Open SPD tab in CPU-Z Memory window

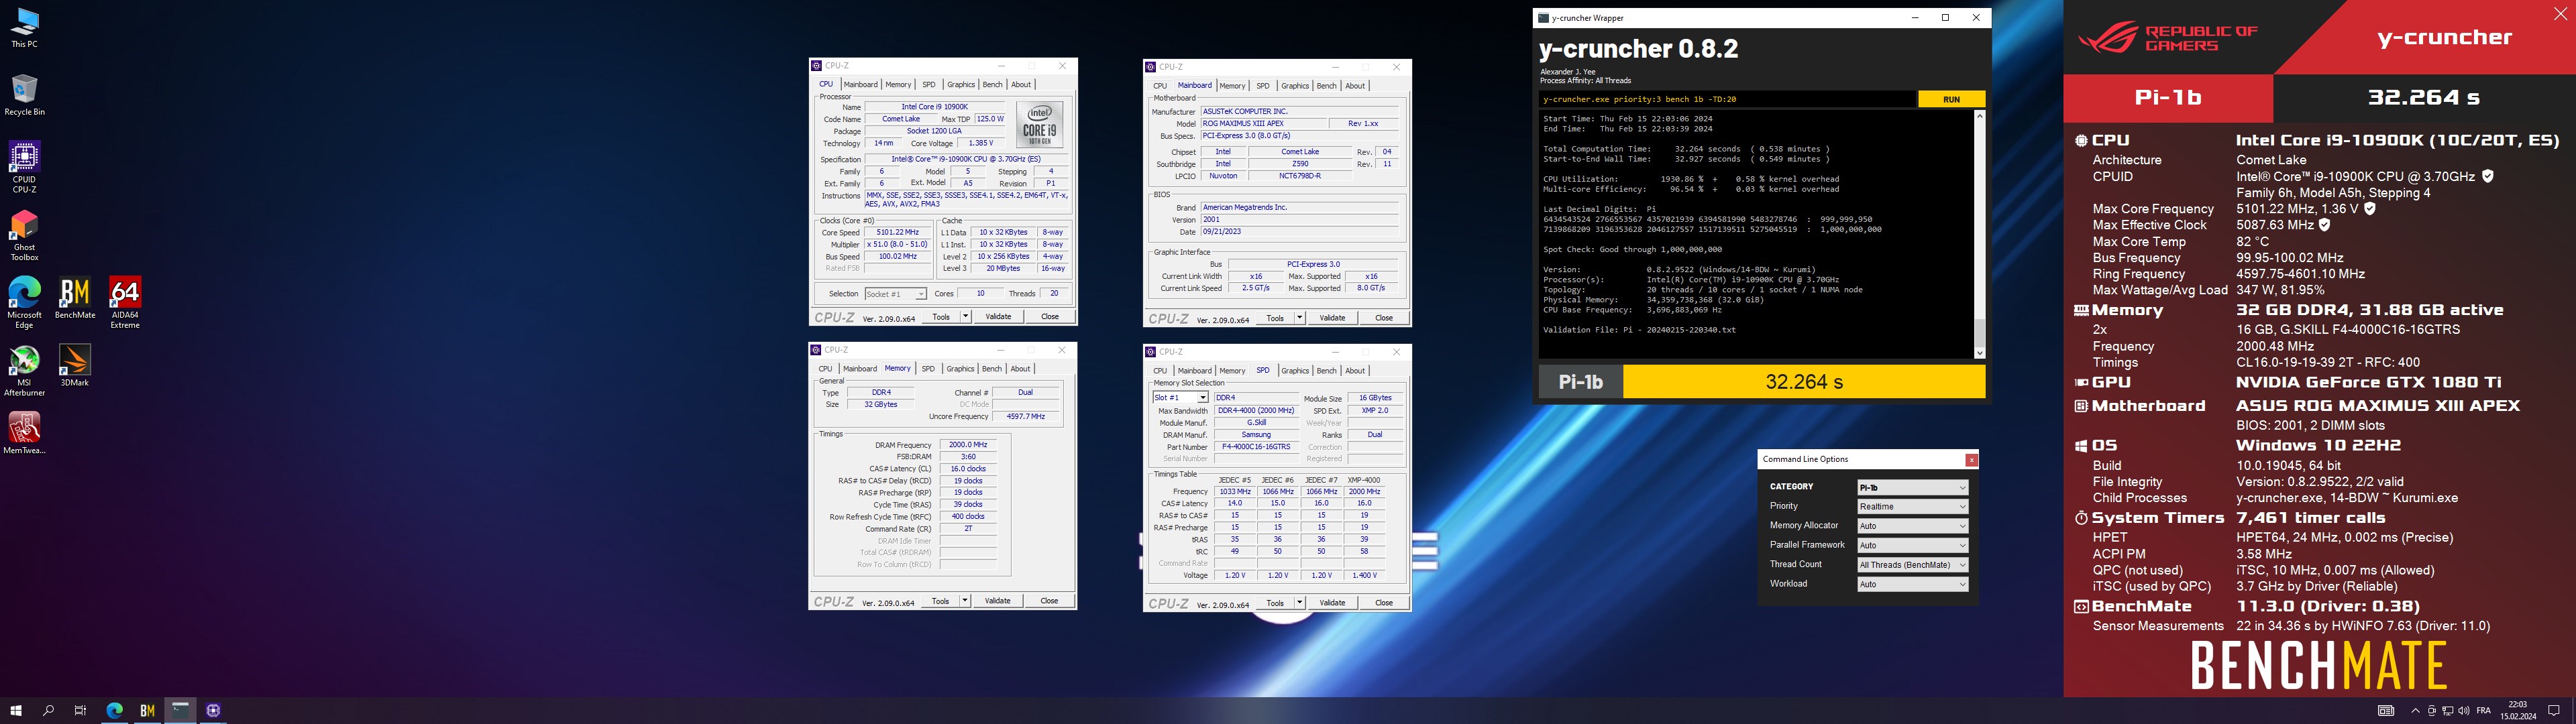928,369
